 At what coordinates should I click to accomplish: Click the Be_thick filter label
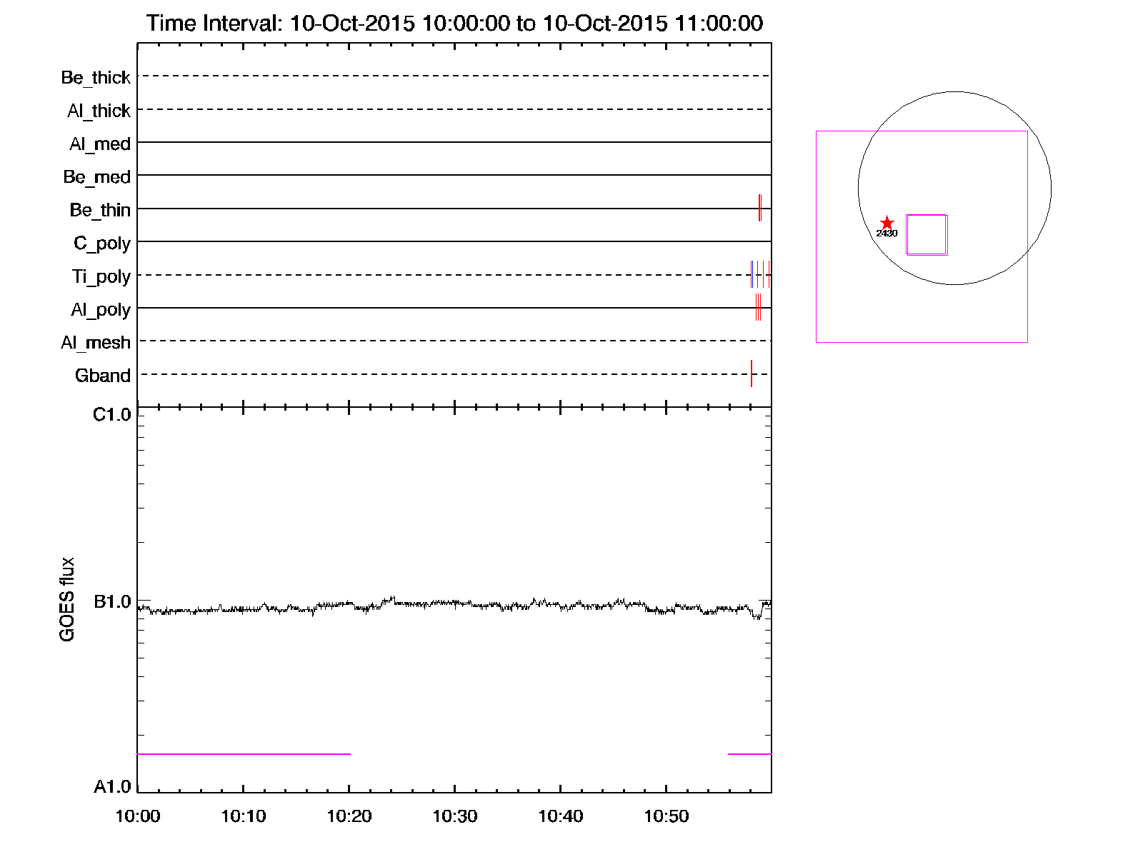96,78
